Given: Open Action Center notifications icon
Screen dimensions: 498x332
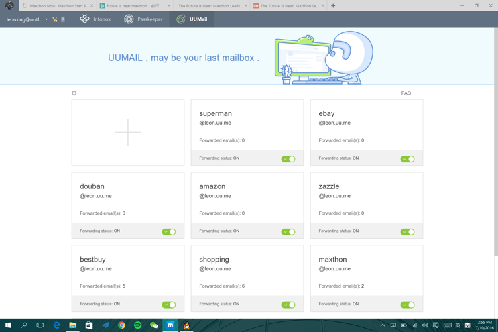Looking at the screenshot, I should pyautogui.click(x=436, y=325).
